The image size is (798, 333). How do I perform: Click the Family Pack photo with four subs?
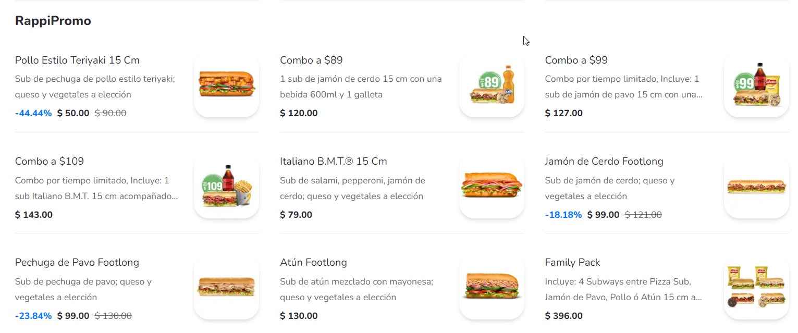click(756, 287)
